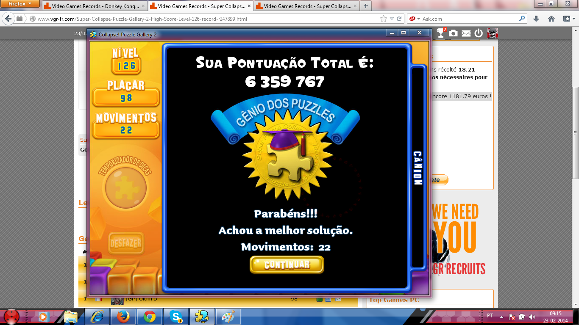This screenshot has width=579, height=325.
Task: Click the power logout icon
Action: pyautogui.click(x=479, y=33)
